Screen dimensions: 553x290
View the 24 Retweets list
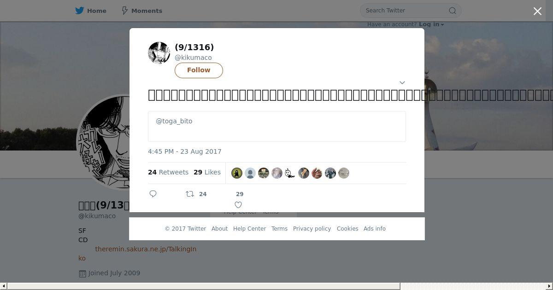168,172
